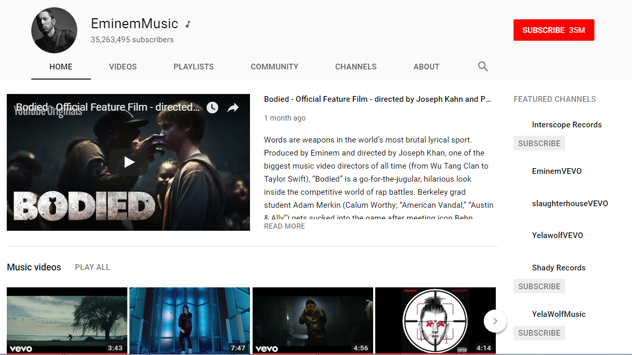Open Shady Records featured channel
Viewport: 632px width, 355px height.
coord(558,268)
